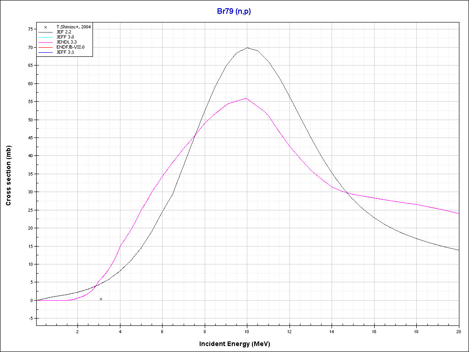Click the Cross section (mb) axis label
Viewport: 469px width, 352px height.
tap(8, 176)
